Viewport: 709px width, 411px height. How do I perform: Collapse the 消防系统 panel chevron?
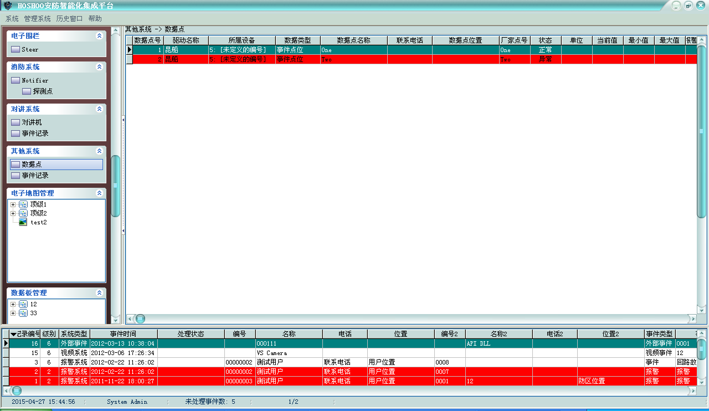tap(99, 67)
